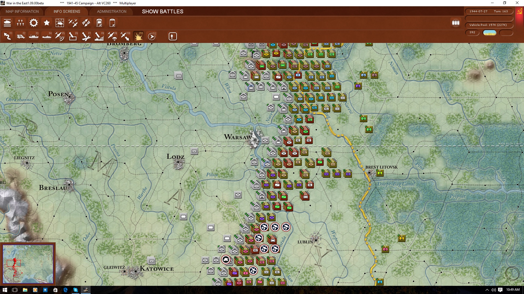Viewport: 524px width, 294px height.
Task: Open File Explorer from taskbar
Action: (x=25, y=290)
